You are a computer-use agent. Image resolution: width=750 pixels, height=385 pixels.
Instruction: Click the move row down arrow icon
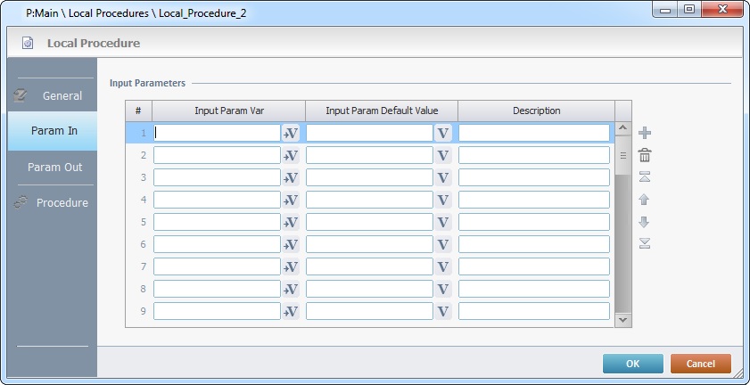(645, 222)
